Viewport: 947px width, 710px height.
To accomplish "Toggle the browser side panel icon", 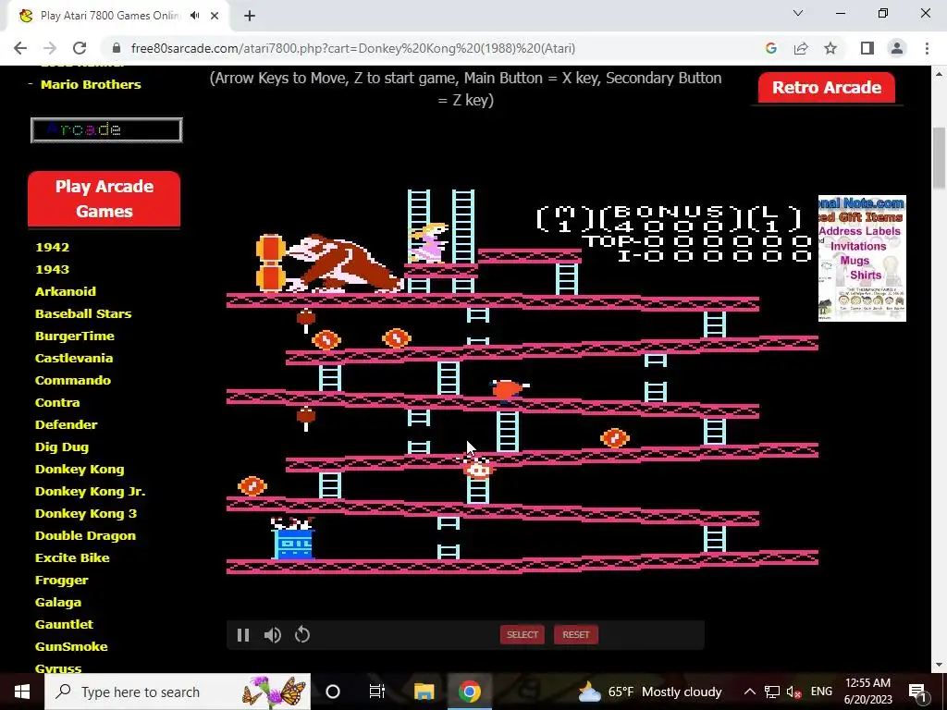I will tap(867, 48).
